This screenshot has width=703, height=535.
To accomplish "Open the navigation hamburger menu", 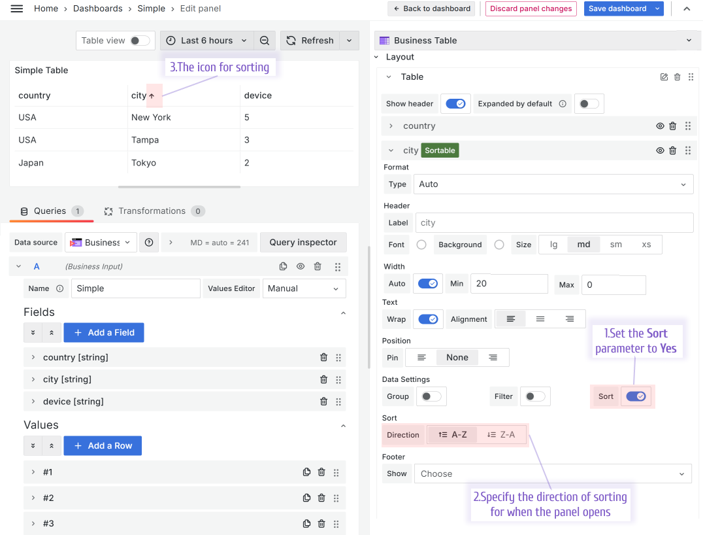I will pyautogui.click(x=16, y=9).
